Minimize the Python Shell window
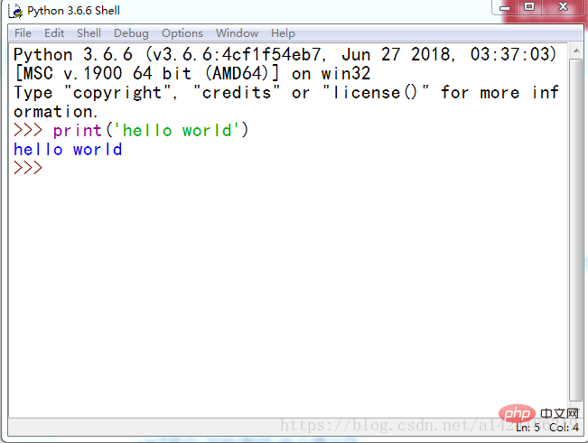 [505, 7]
